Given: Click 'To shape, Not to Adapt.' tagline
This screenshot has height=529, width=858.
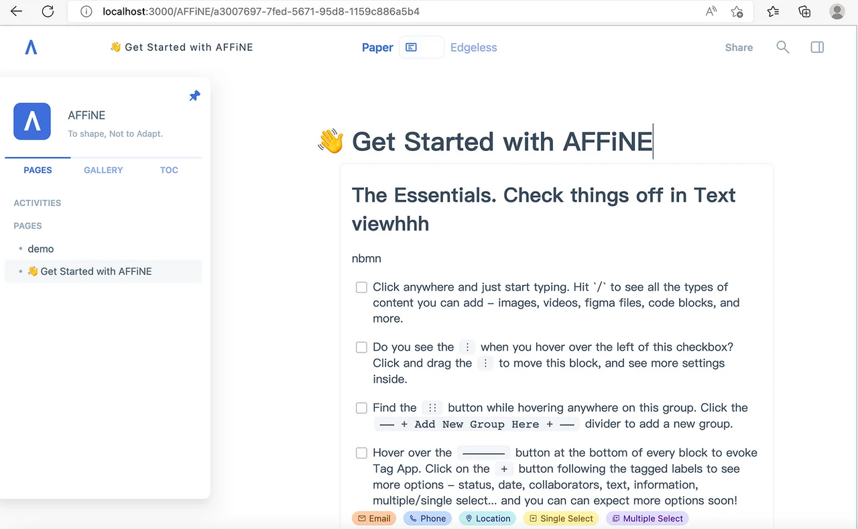Looking at the screenshot, I should [115, 133].
